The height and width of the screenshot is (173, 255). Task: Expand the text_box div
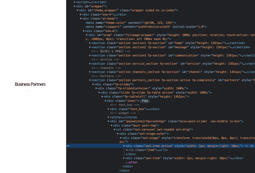click(x=108, y=109)
